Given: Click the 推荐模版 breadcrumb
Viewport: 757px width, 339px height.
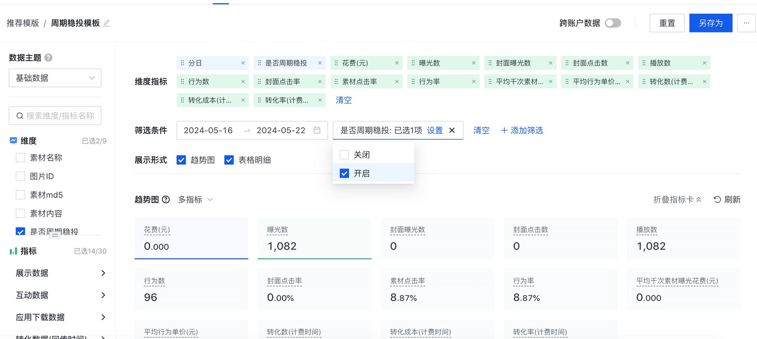Looking at the screenshot, I should [x=23, y=23].
